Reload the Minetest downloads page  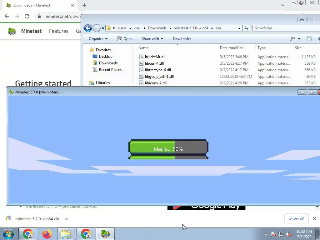[27, 16]
